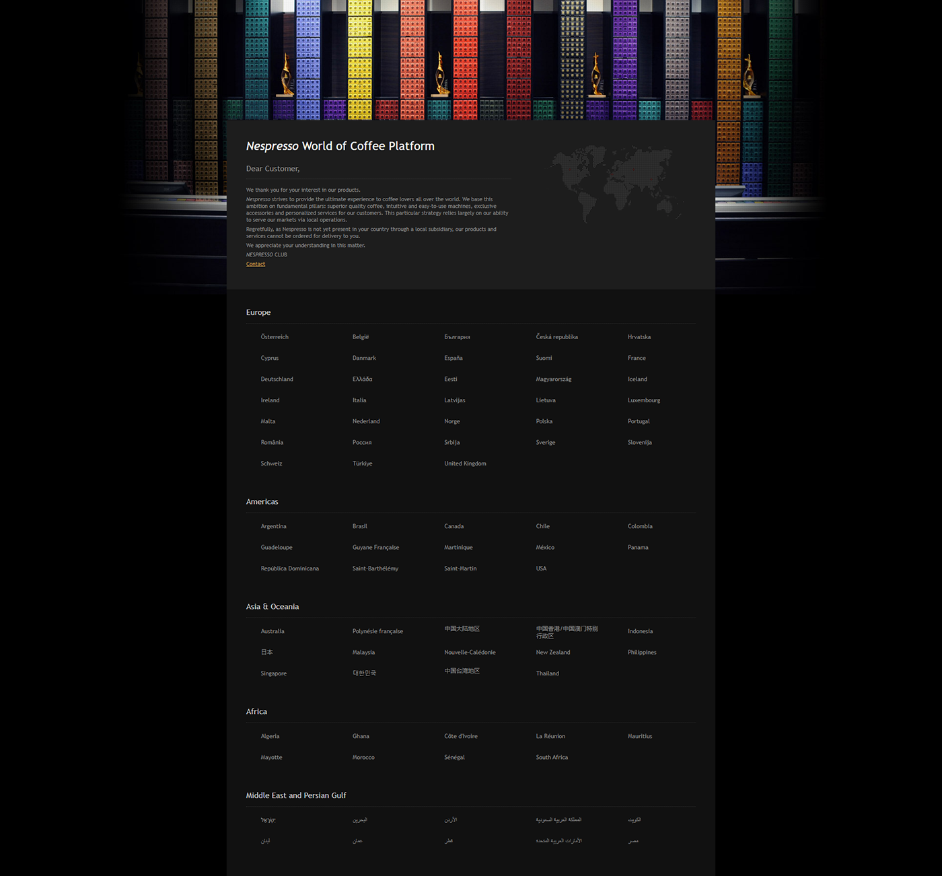Select Iceland country link
This screenshot has height=876, width=942.
pyautogui.click(x=637, y=379)
